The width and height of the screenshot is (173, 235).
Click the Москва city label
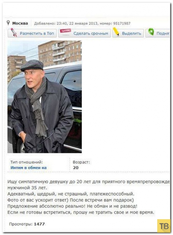point(20,23)
